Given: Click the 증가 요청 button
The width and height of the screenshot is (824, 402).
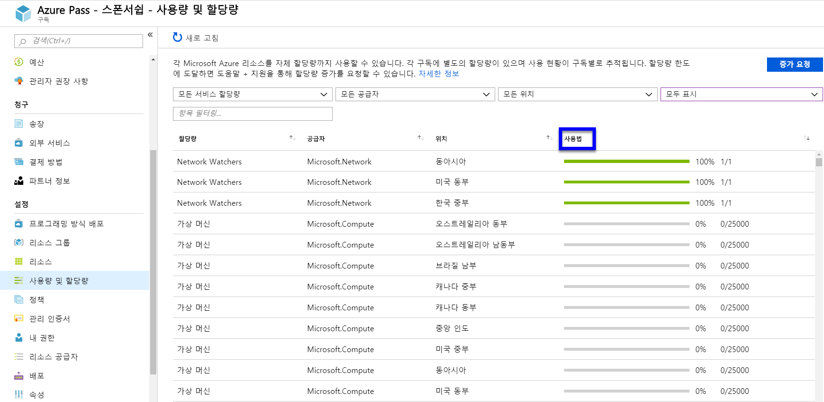Looking at the screenshot, I should 795,64.
